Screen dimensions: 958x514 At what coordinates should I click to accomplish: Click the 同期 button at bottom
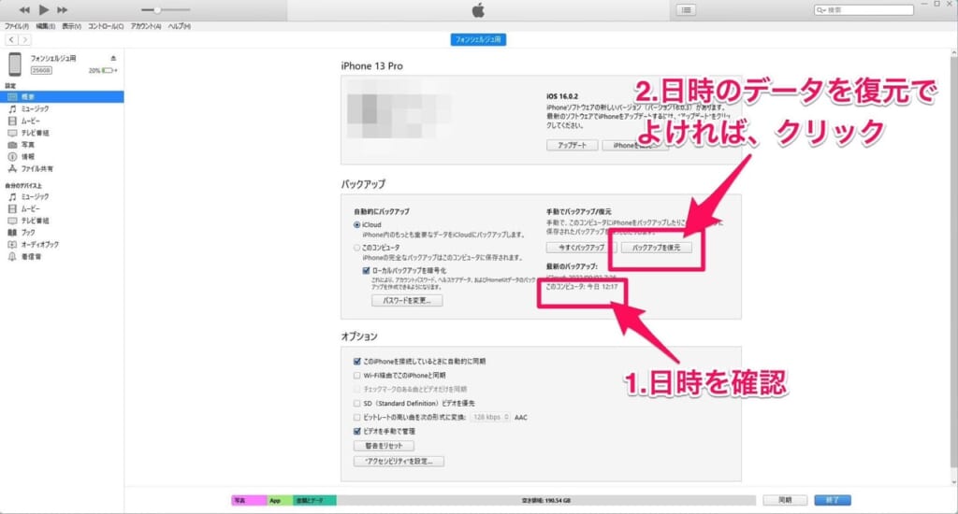click(785, 500)
